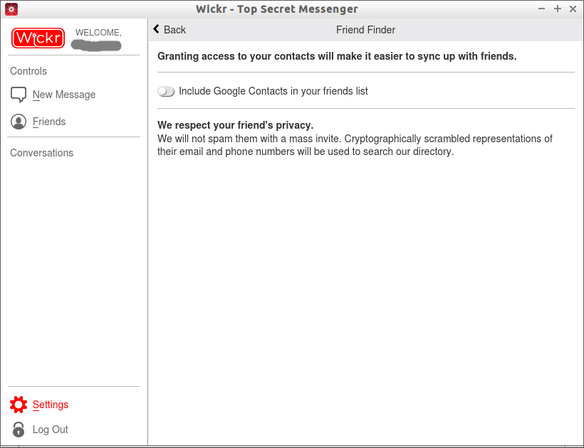Close the Wickr window
Screen dimensions: 584x448
573,9
